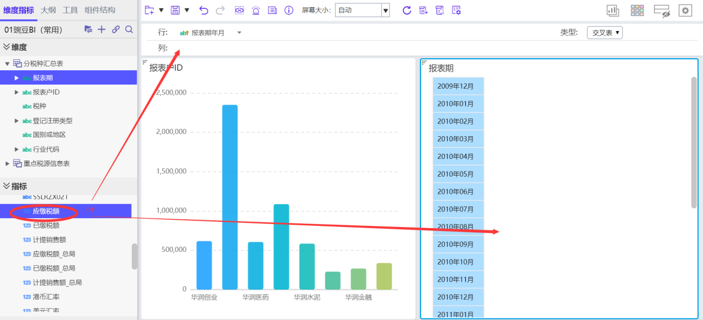Click the folder switch icon beside 01豌豆BI
Screen dimensions: 703x320
pos(88,29)
